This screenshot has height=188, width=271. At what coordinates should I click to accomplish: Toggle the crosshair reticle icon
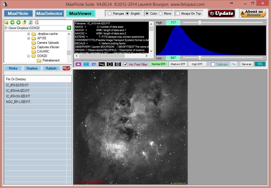110,64
